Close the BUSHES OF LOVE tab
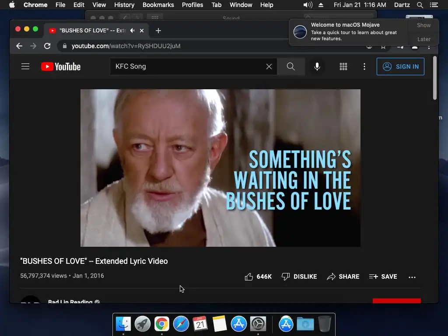This screenshot has width=448, height=336. 142,31
